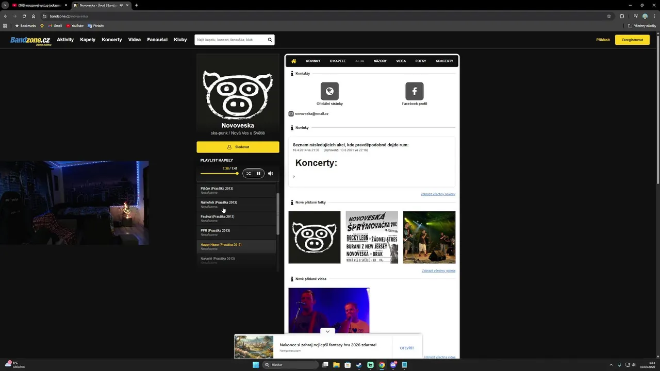
Task: Open the Novinky tab
Action: [x=313, y=61]
